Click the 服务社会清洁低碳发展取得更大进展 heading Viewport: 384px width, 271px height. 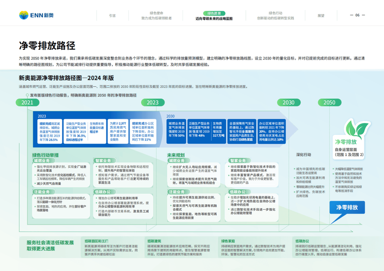[x=50, y=246]
